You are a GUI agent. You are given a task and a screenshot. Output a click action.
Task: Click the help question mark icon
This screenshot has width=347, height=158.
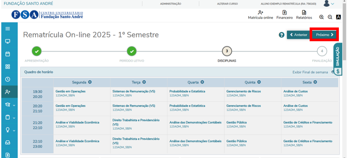pos(281,35)
